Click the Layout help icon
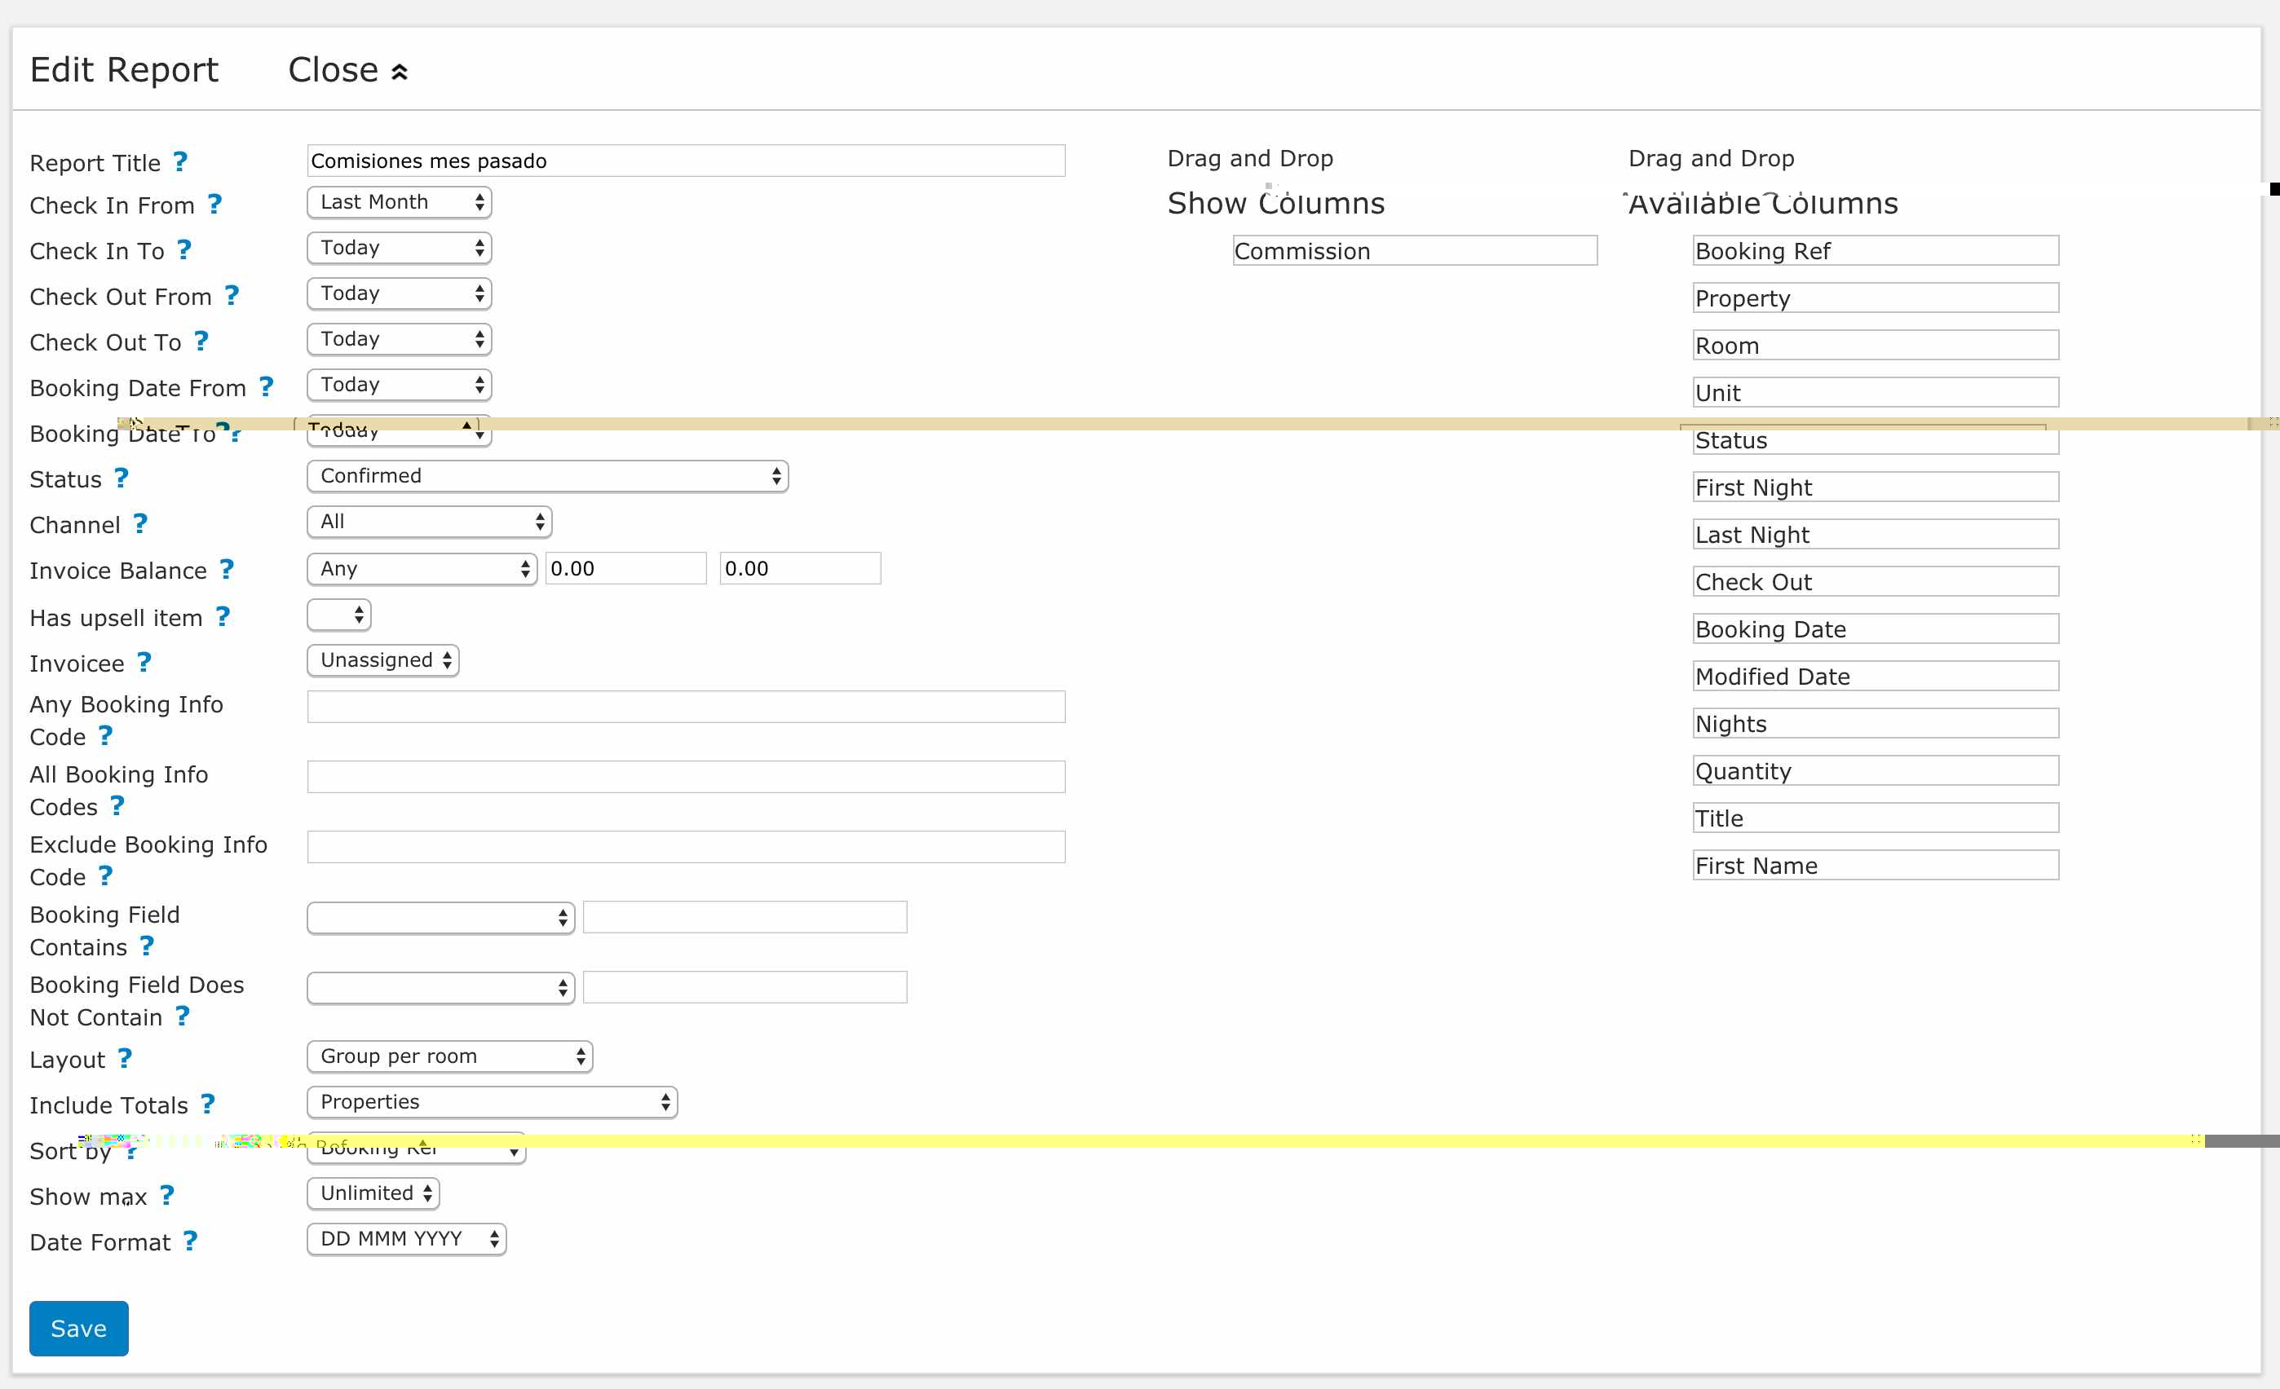This screenshot has width=2280, height=1389. pyautogui.click(x=129, y=1056)
